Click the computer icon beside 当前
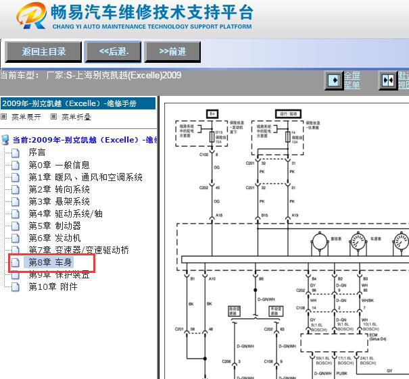The width and height of the screenshot is (409, 379). coord(5,141)
